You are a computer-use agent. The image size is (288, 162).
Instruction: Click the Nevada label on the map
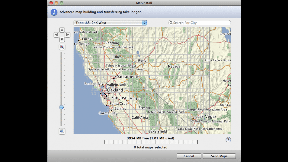click(174, 66)
